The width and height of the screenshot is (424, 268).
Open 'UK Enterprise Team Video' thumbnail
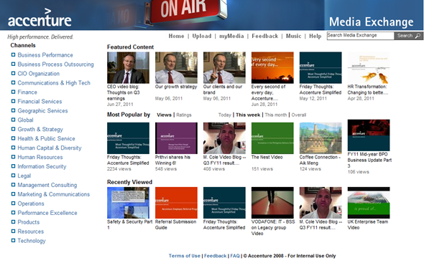coord(369,203)
